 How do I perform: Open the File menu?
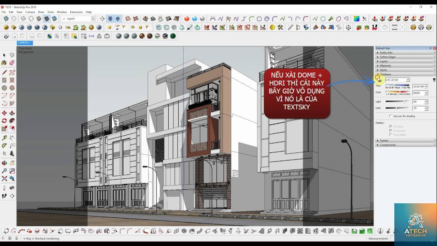point(3,12)
